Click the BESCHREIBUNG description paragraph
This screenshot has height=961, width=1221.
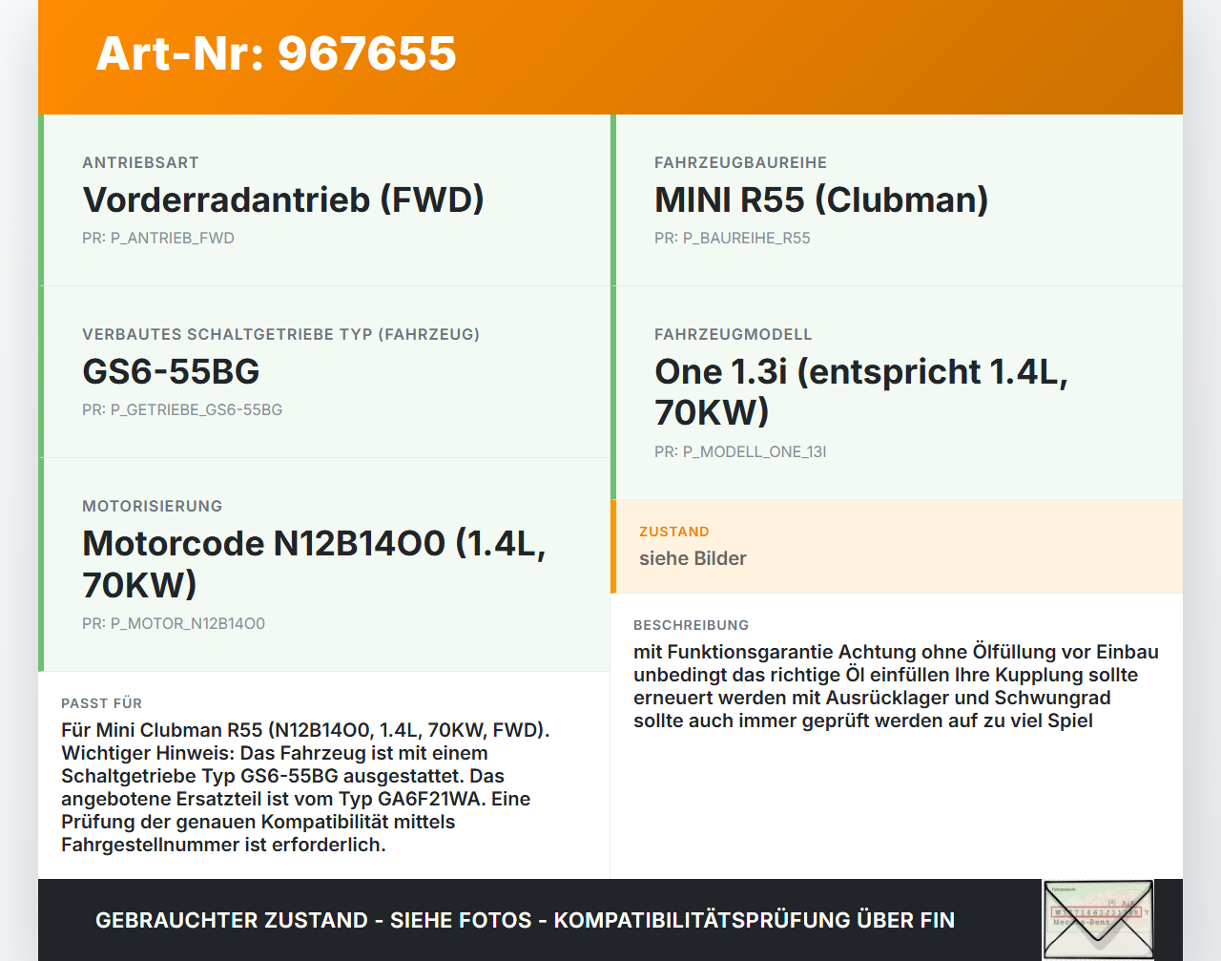click(x=896, y=686)
